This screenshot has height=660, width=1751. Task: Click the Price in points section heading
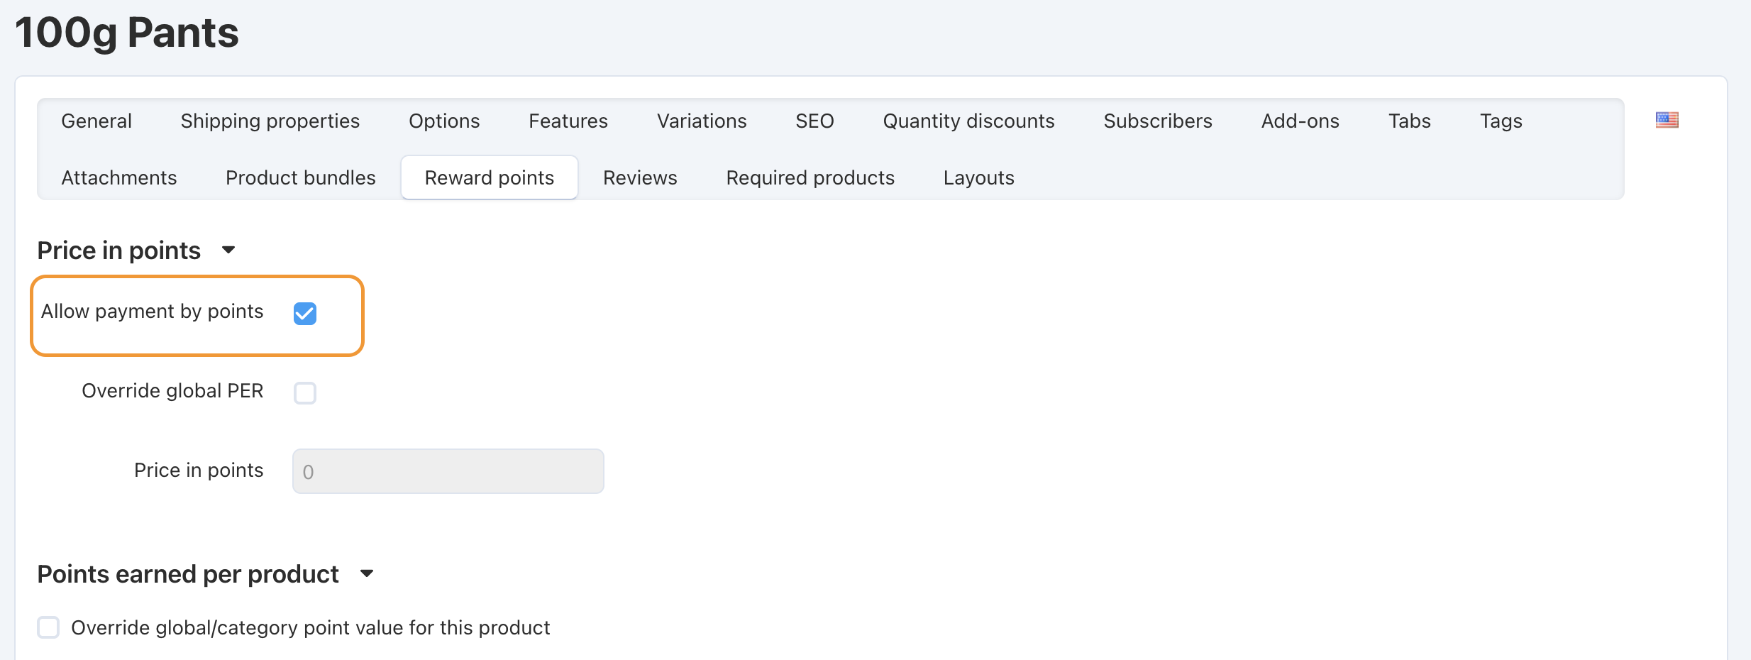(x=119, y=251)
